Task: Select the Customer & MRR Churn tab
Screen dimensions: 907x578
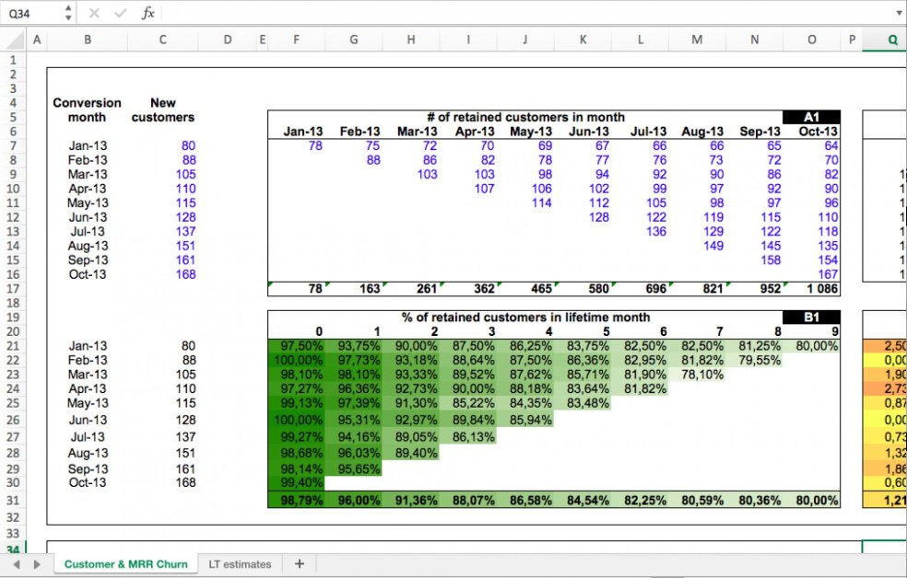Action: pos(126,563)
